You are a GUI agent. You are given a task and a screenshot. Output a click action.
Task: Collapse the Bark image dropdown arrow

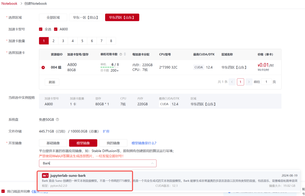[x=152, y=163]
